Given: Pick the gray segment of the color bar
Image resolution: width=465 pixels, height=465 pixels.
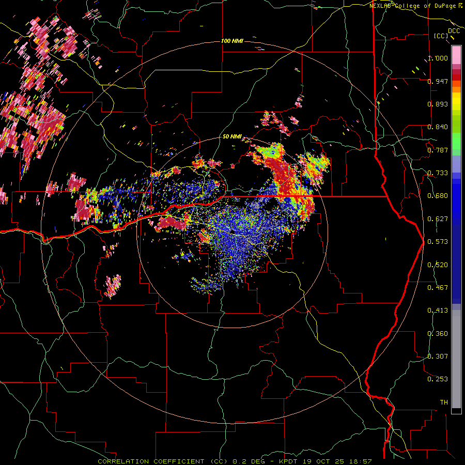Looking at the screenshot, I should [456, 359].
